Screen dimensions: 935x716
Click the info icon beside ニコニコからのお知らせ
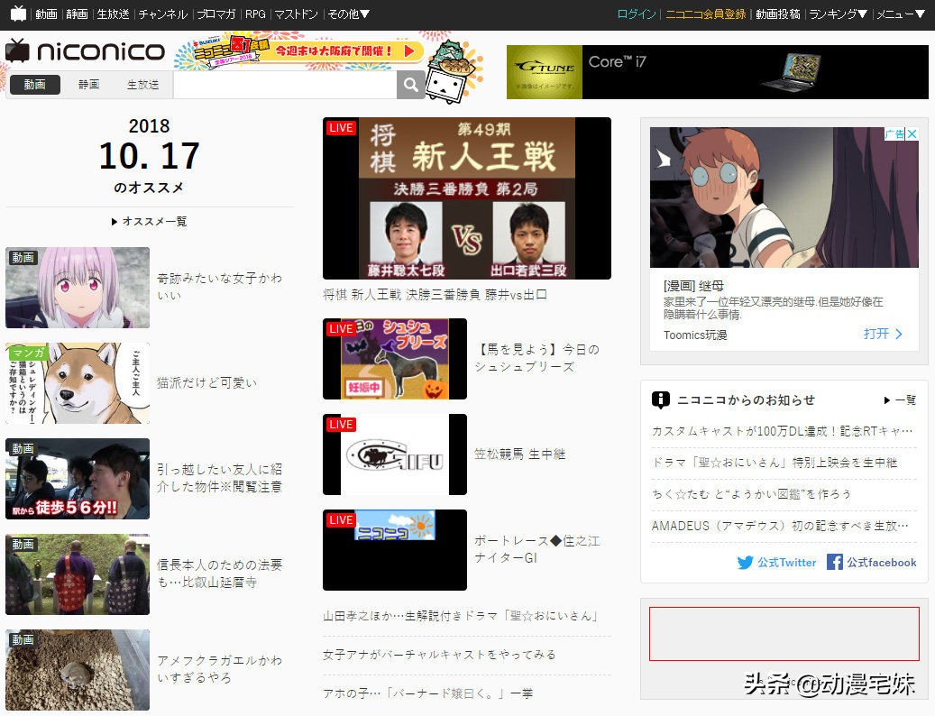(660, 400)
